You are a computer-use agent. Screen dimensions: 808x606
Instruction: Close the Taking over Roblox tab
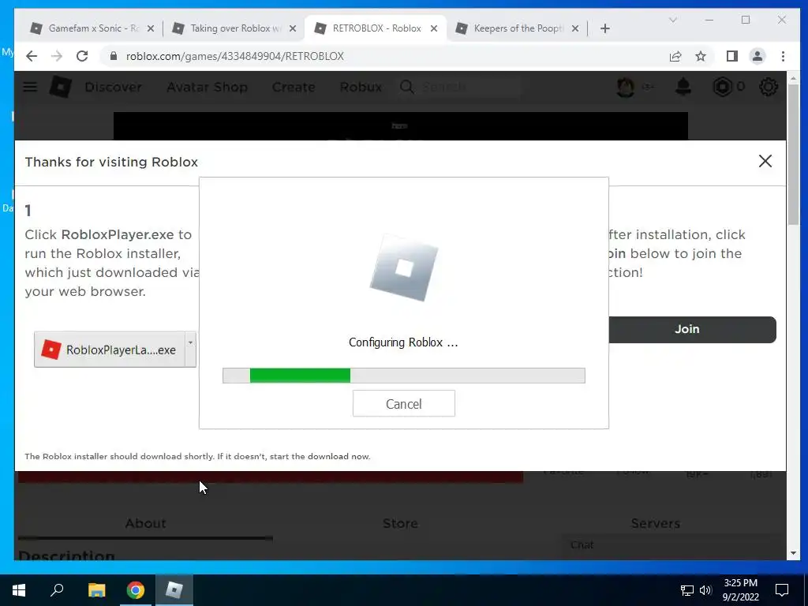tap(293, 29)
